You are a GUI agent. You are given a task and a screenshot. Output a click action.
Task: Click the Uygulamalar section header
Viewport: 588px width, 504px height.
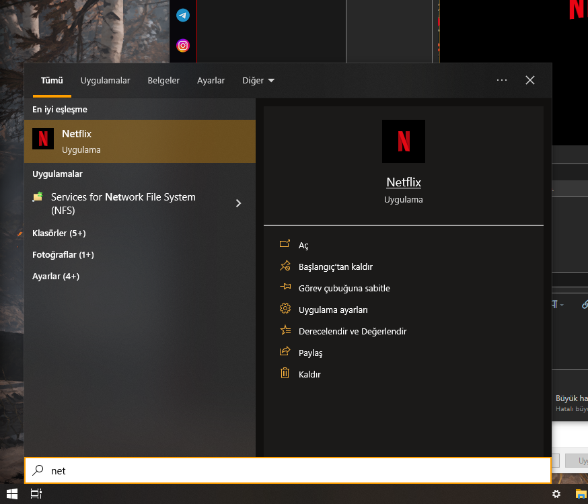coord(57,174)
